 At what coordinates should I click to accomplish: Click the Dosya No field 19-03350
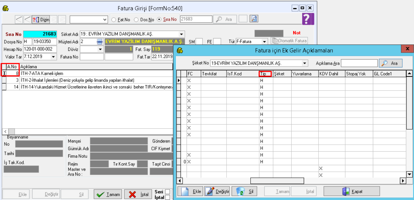click(x=44, y=42)
